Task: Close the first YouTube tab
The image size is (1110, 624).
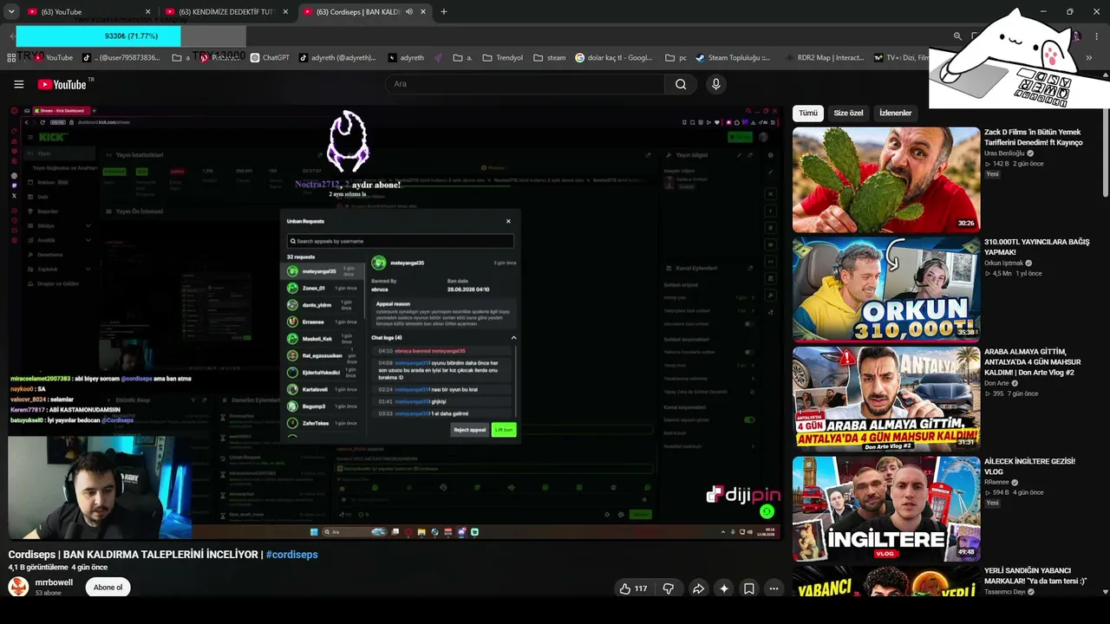Action: pos(147,12)
